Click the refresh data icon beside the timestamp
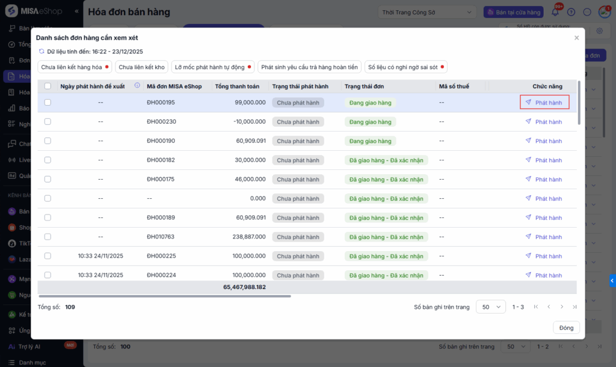 point(42,52)
